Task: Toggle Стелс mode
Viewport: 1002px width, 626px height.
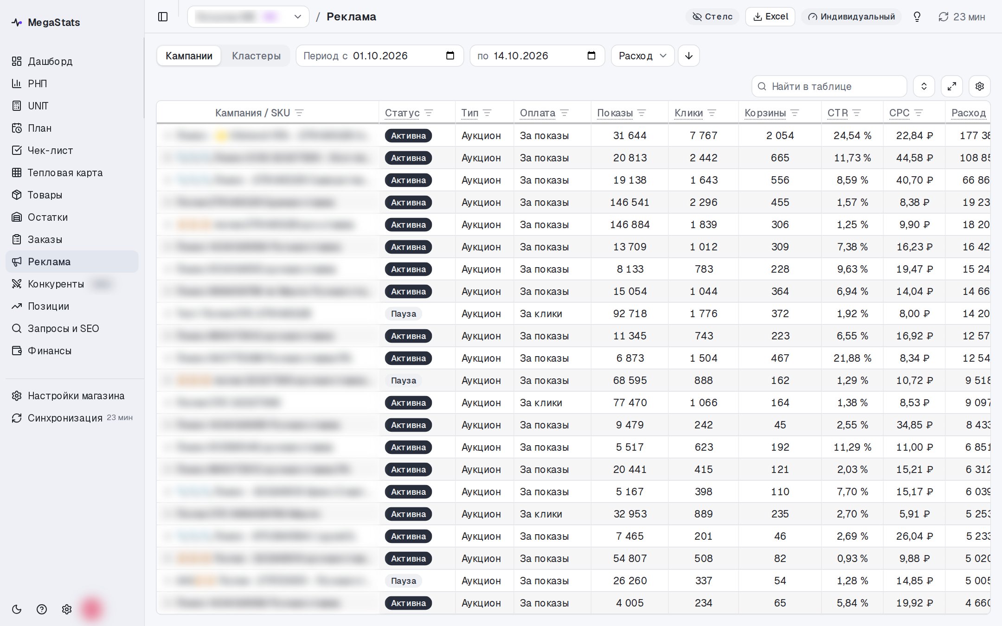Action: [712, 17]
